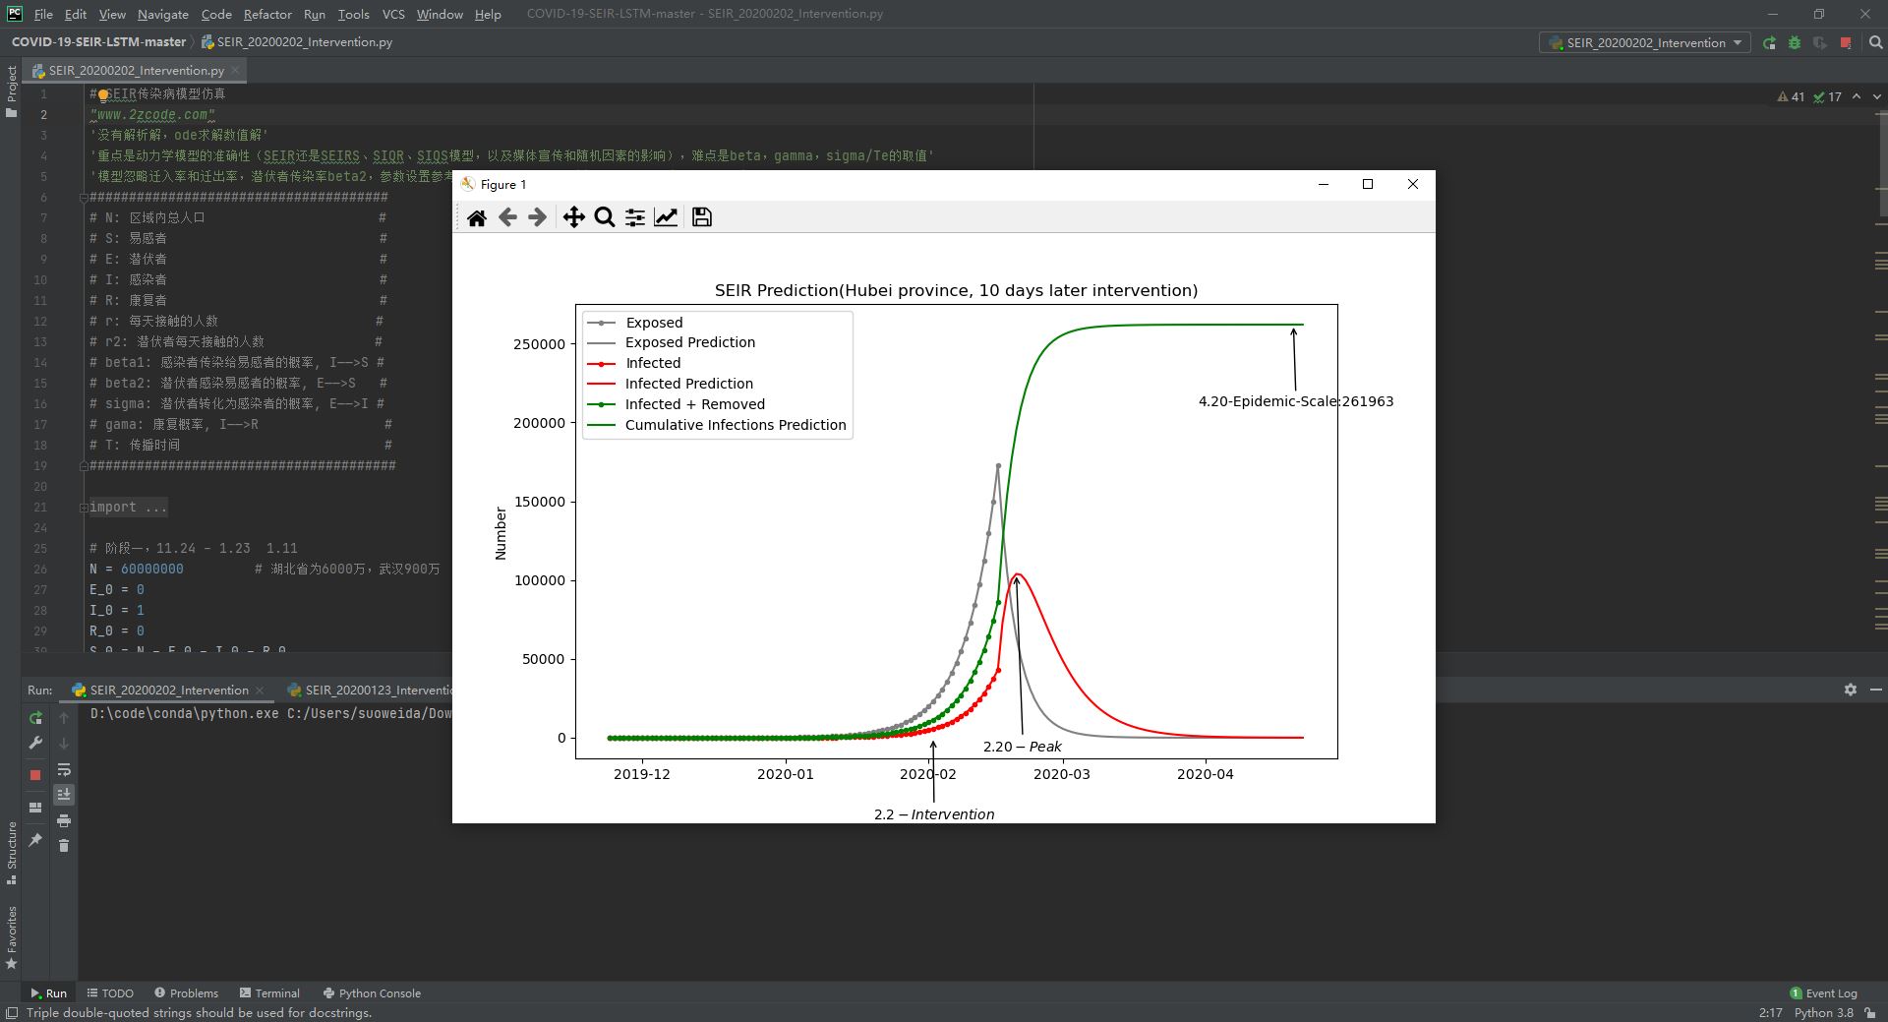Screen dimensions: 1888x1022
Task: Go to previous highlighted error arrow
Action: (x=1857, y=96)
